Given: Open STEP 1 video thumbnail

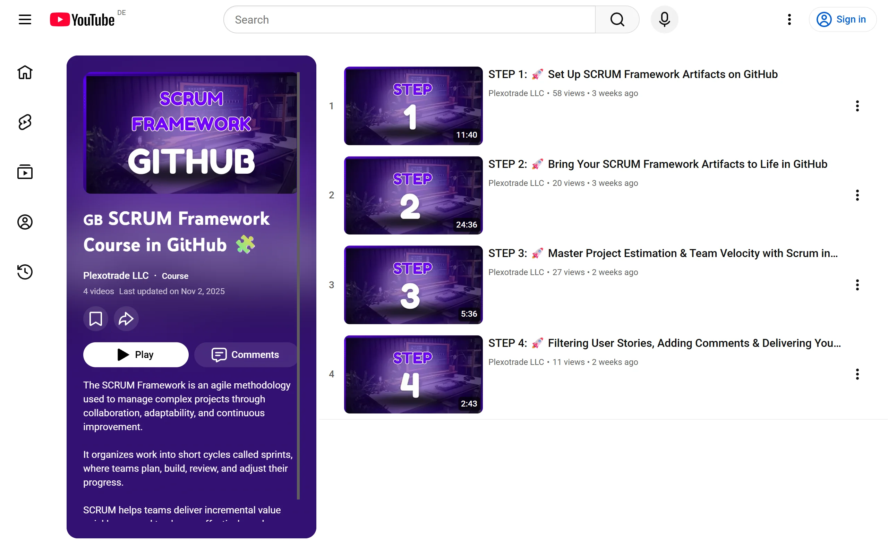Looking at the screenshot, I should coord(413,106).
